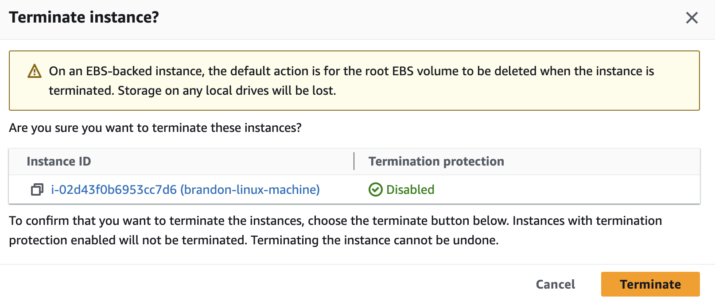715x301 pixels.
Task: Click the 'Storage on any local drives' sentence
Action: 227,91
